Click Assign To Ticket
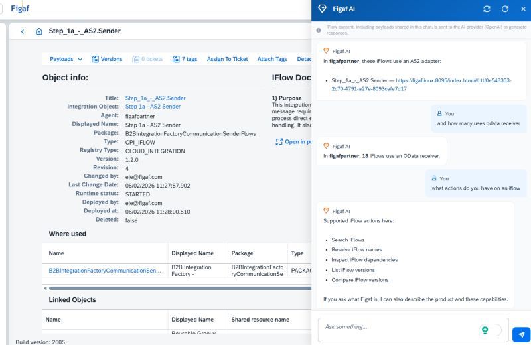 click(x=227, y=59)
